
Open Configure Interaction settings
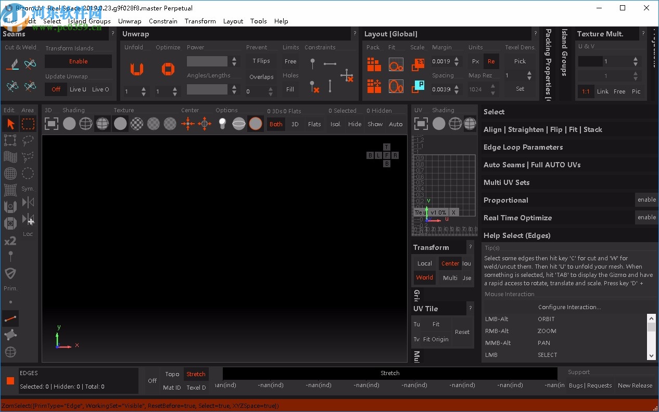point(568,307)
